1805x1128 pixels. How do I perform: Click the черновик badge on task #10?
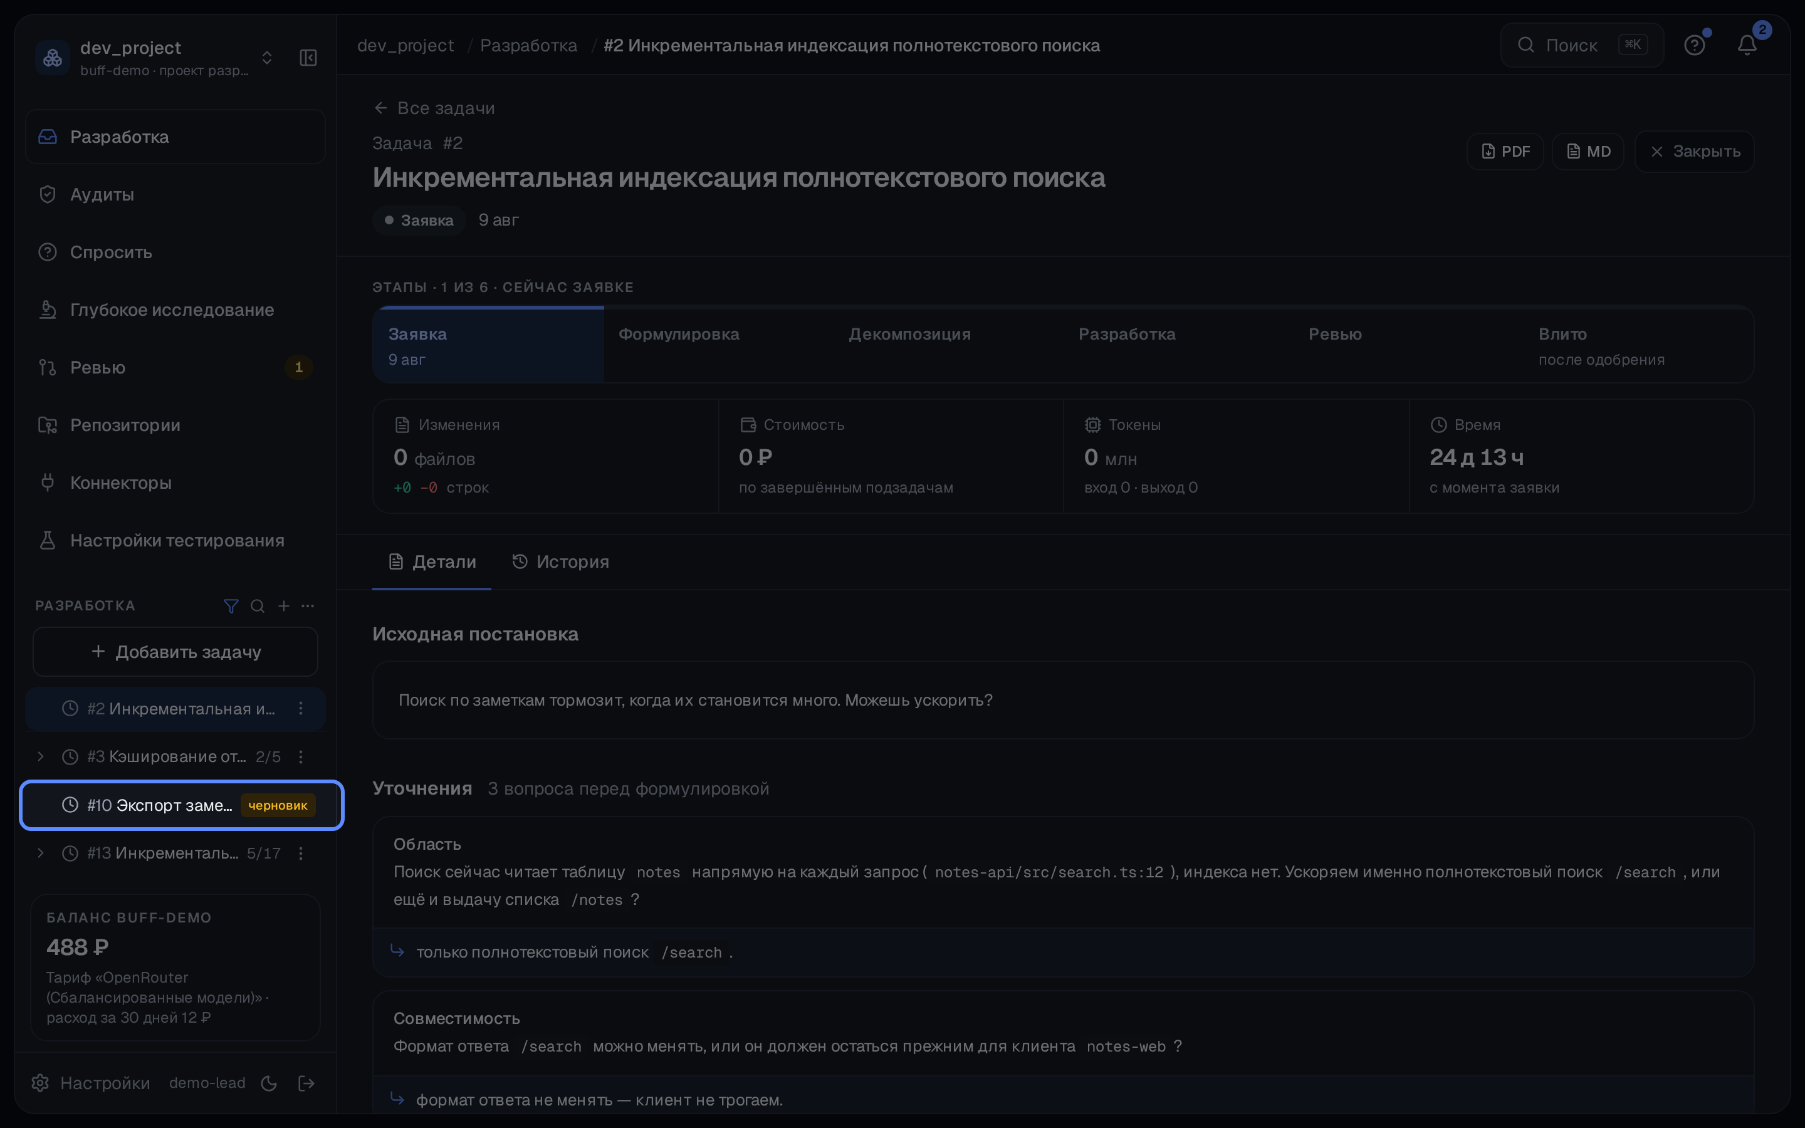pyautogui.click(x=278, y=805)
